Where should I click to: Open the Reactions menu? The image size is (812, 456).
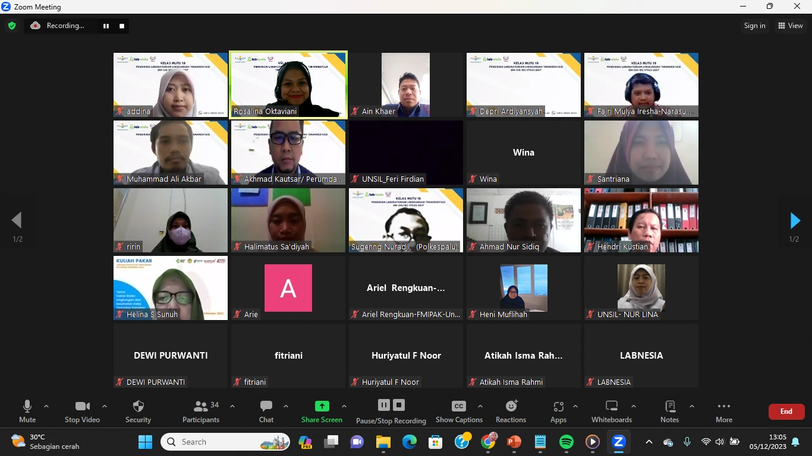[511, 407]
